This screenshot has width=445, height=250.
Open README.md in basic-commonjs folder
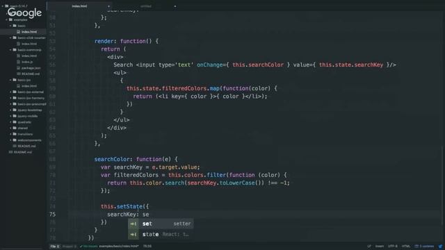coord(31,74)
